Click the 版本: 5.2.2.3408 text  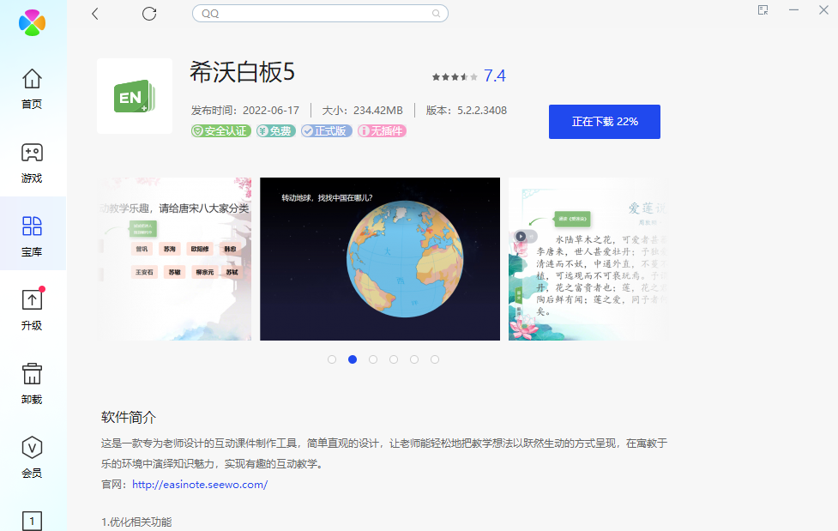467,111
